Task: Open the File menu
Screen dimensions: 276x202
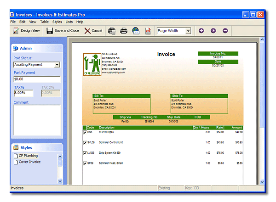Action: [x=13, y=22]
